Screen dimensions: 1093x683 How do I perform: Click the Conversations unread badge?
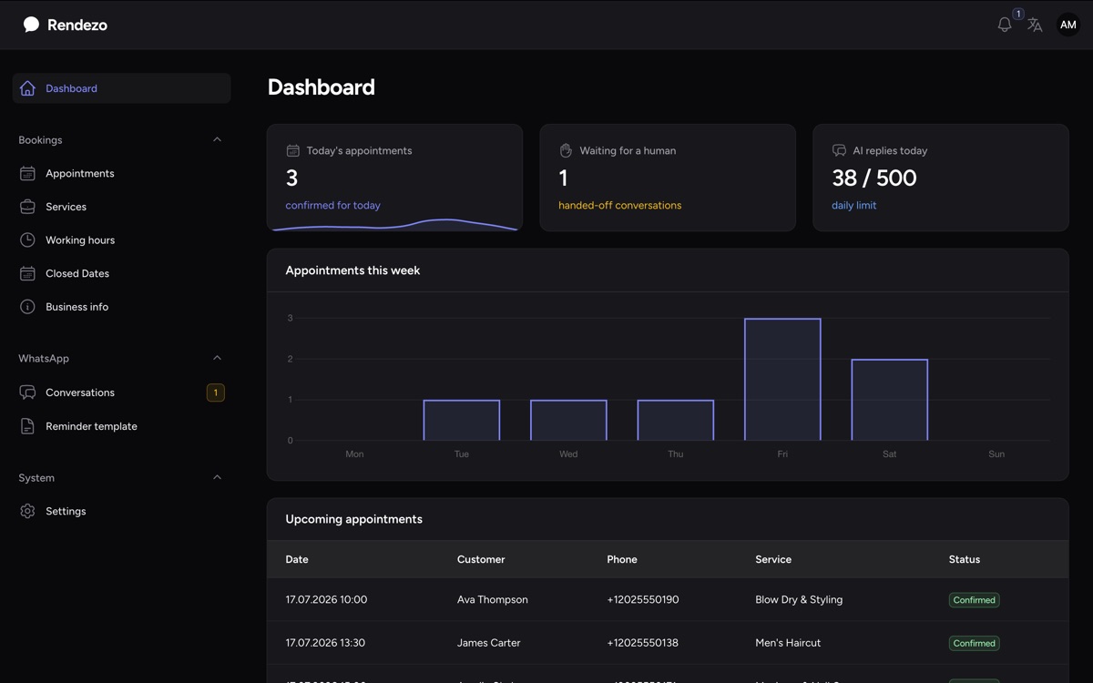coord(215,392)
